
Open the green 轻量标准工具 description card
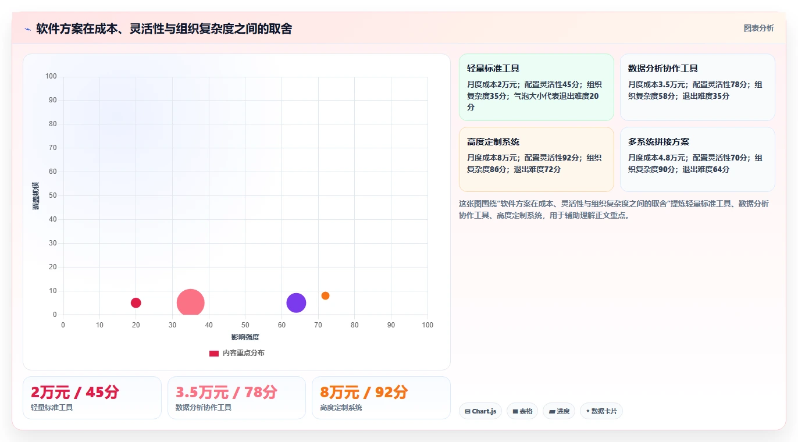(536, 87)
